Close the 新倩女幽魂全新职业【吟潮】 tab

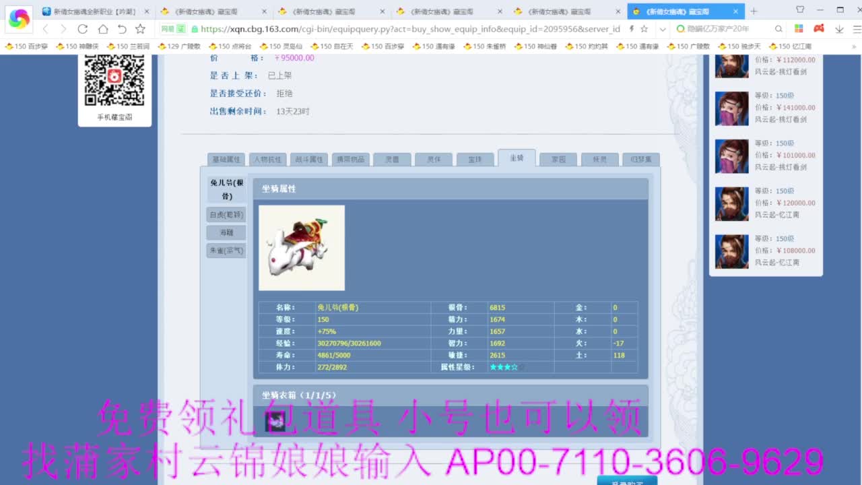[147, 11]
